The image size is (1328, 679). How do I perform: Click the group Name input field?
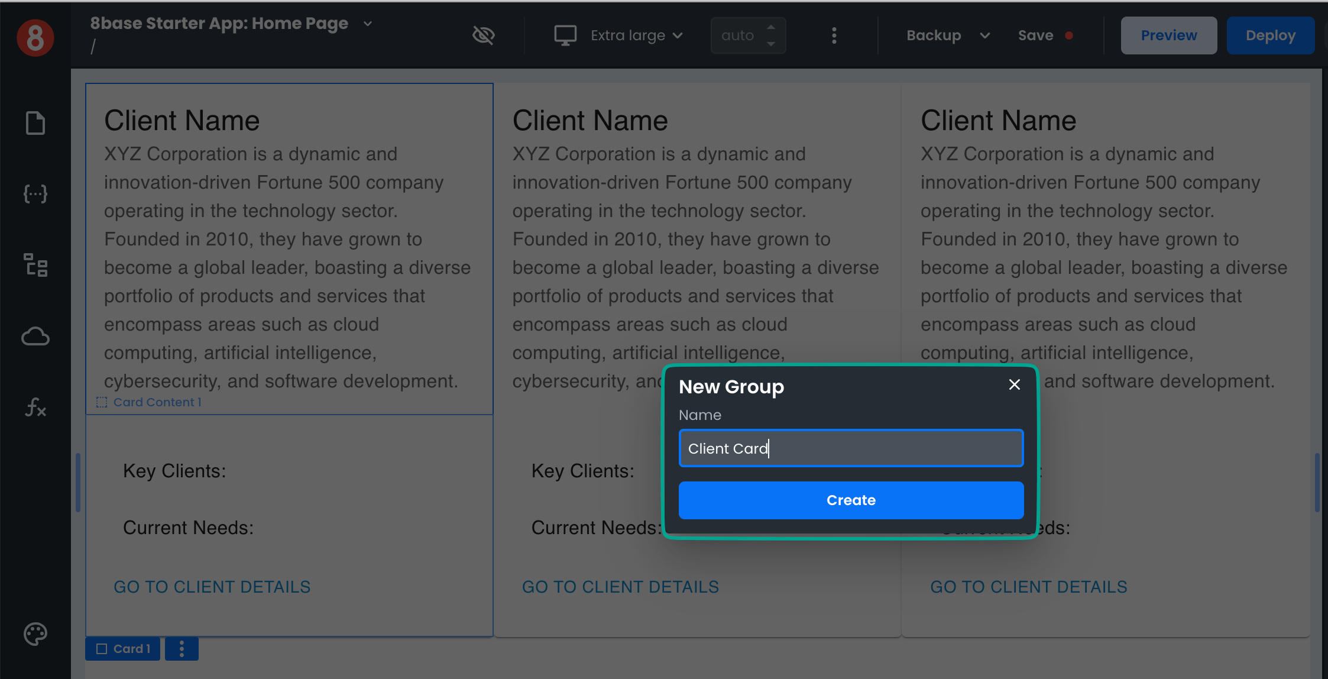850,448
